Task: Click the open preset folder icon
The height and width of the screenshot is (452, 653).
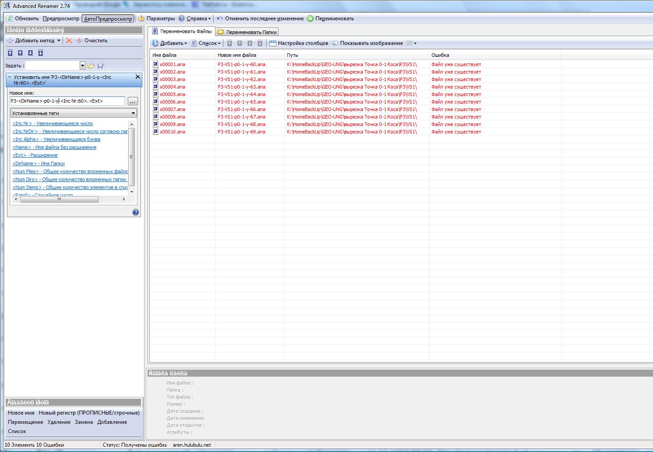Action: (x=91, y=66)
